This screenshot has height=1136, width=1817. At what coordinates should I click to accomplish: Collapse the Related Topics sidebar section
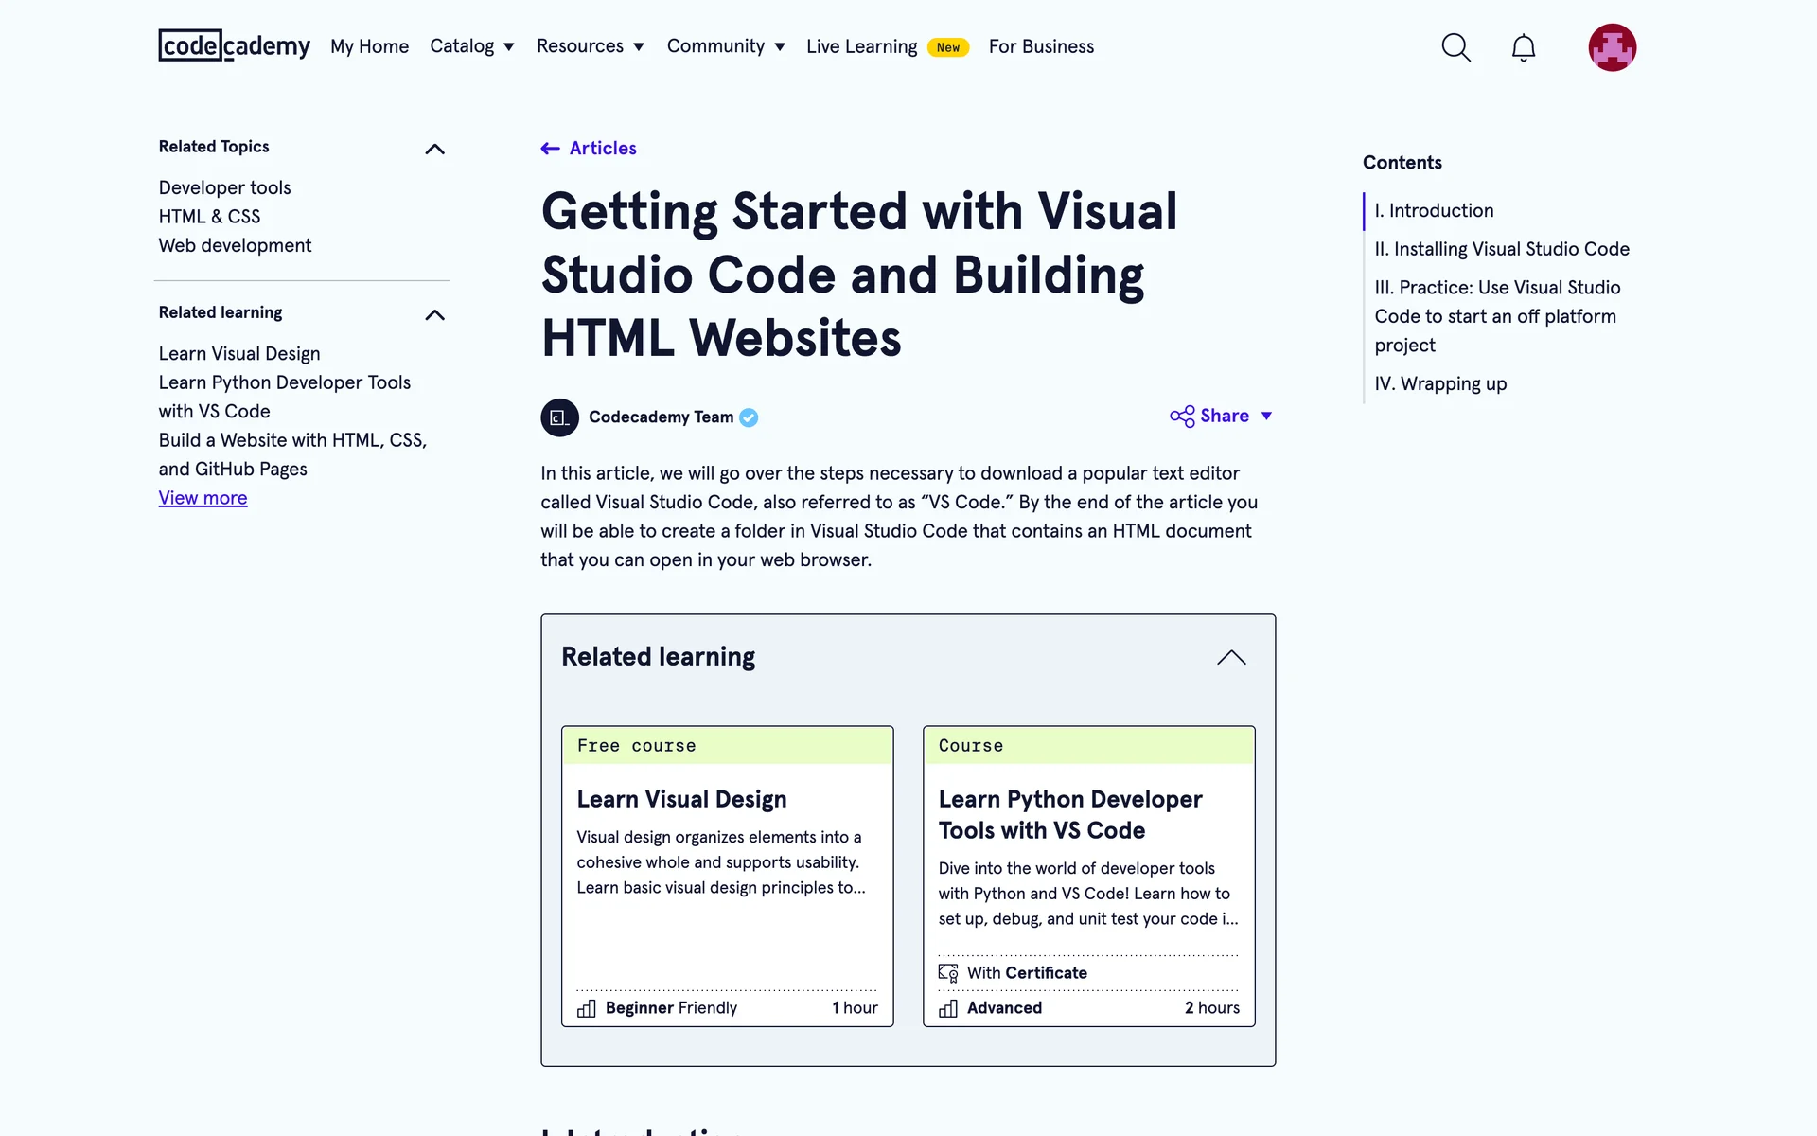(x=434, y=149)
